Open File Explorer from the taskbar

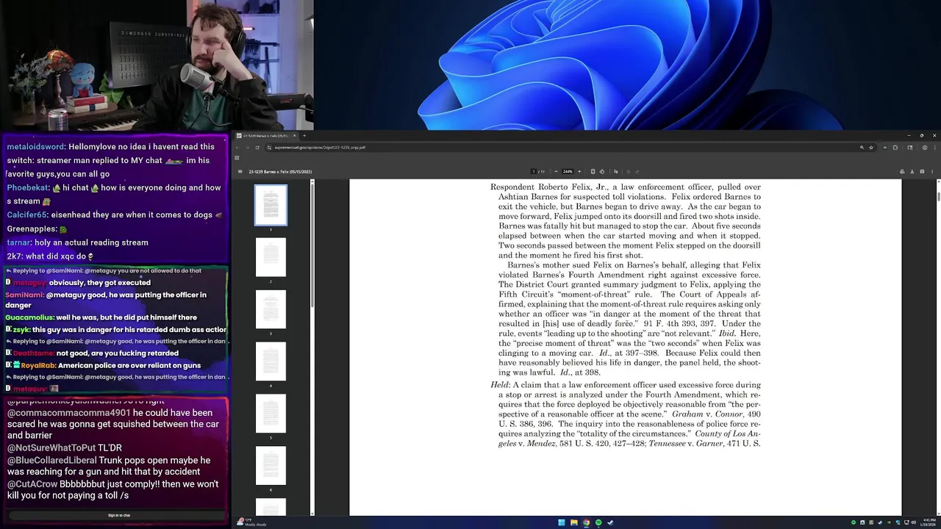coord(573,522)
